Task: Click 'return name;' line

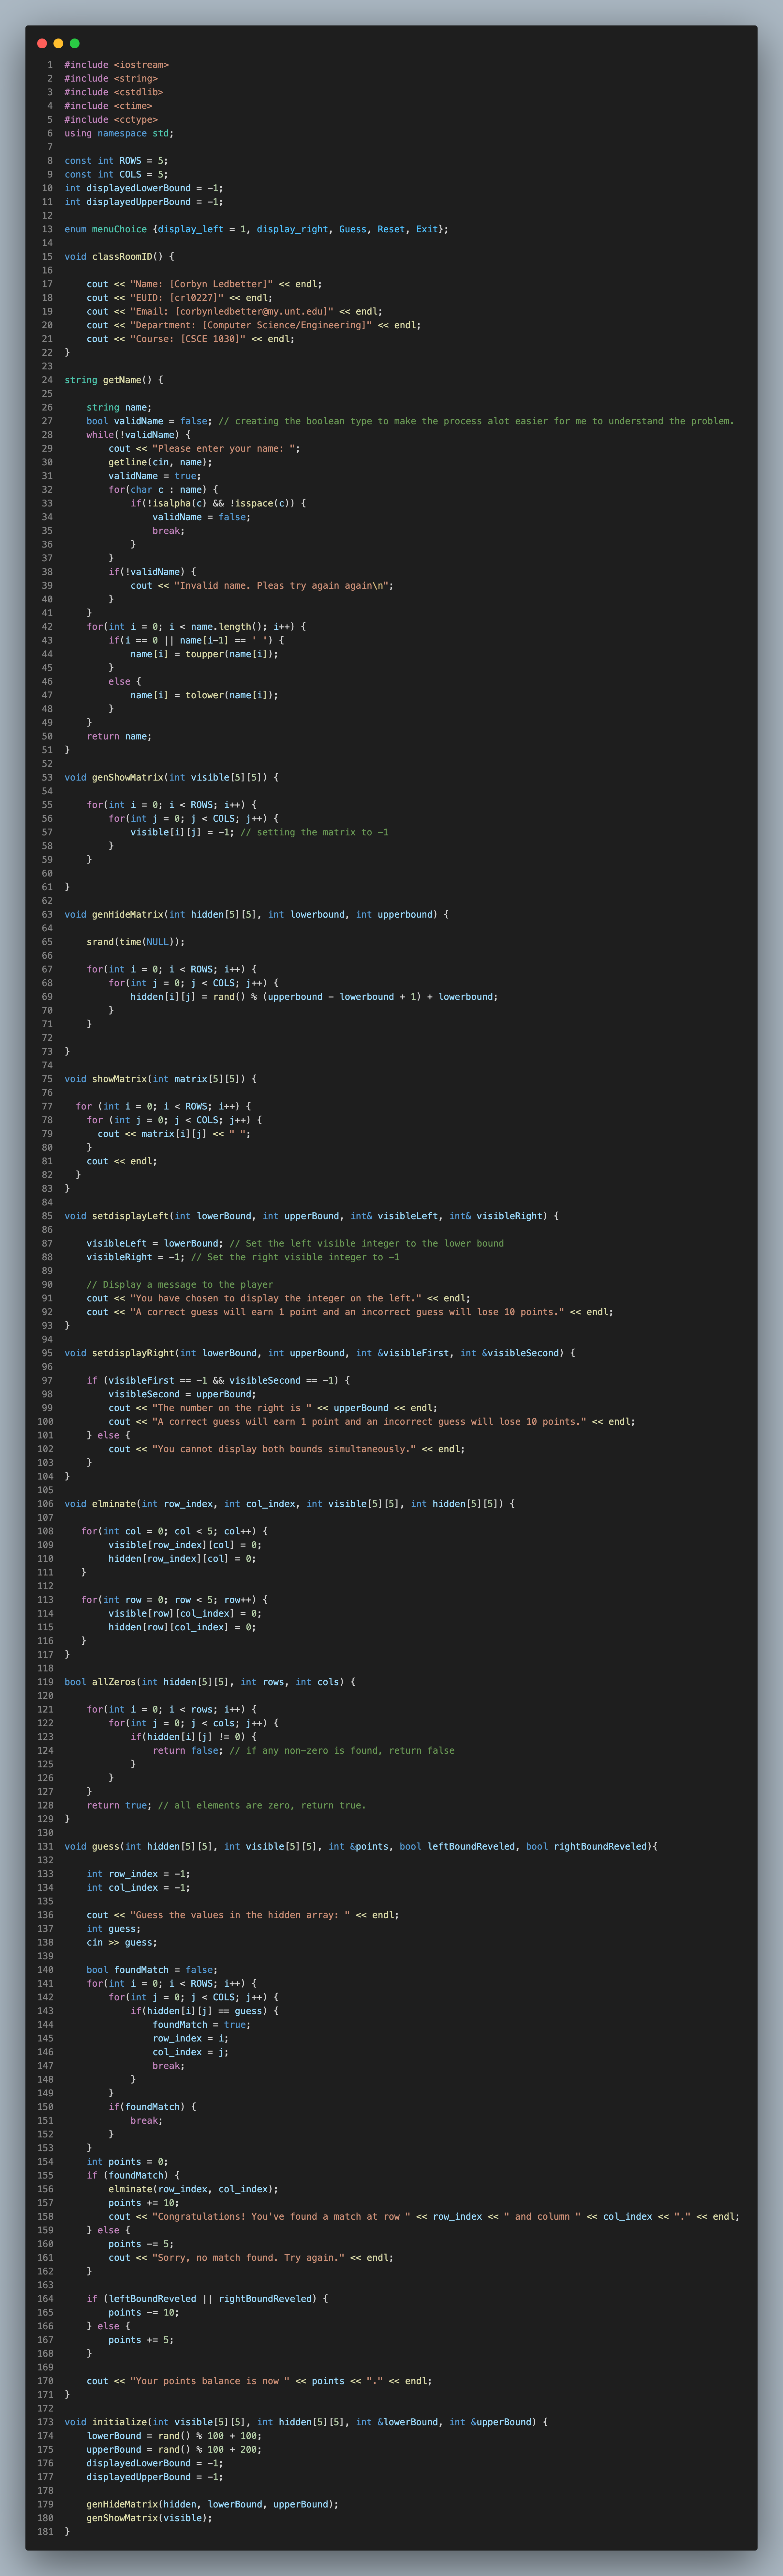Action: [x=119, y=736]
